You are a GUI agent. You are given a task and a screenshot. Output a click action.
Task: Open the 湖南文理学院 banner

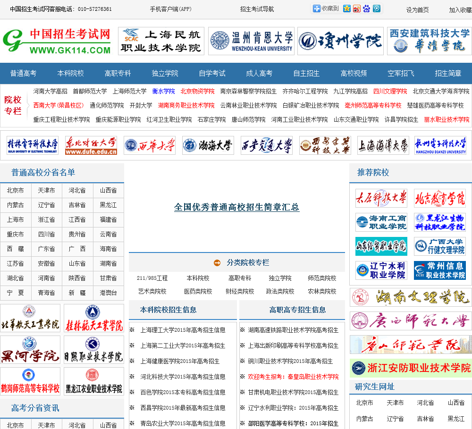pos(411,297)
